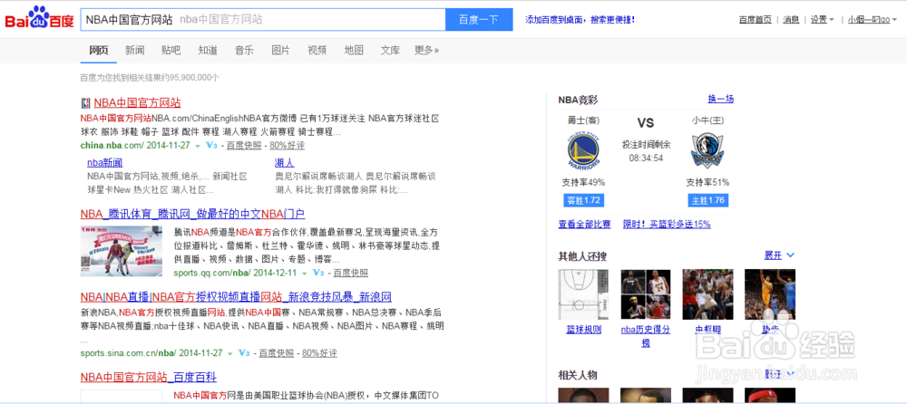Open 查看全部比赛 link
This screenshot has width=907, height=404.
click(x=584, y=225)
